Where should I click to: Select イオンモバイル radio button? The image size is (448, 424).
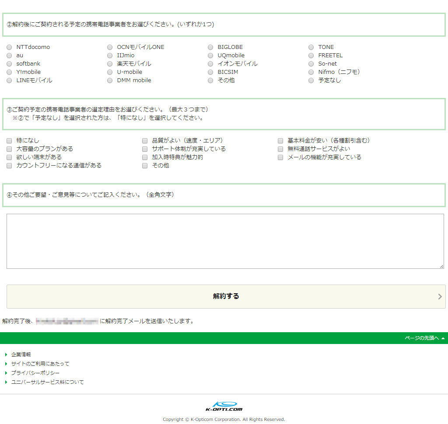click(x=210, y=64)
